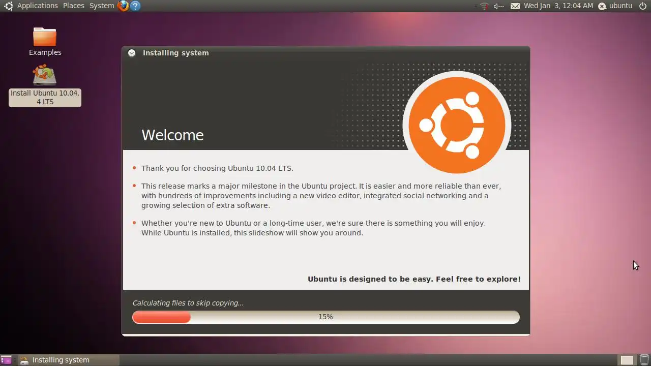The height and width of the screenshot is (366, 651).
Task: Click the clock showing Wed Jan 3, 12:04 AM
Action: [x=558, y=6]
